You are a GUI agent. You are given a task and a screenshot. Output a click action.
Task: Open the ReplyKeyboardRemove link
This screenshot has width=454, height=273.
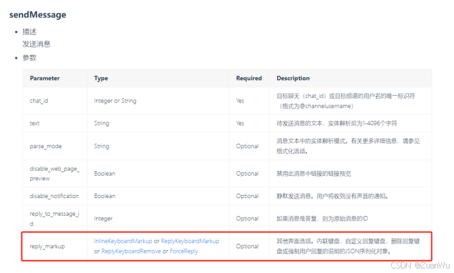click(x=131, y=251)
